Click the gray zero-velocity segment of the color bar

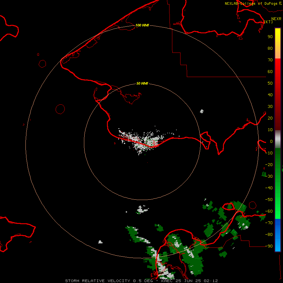pyautogui.click(x=278, y=139)
